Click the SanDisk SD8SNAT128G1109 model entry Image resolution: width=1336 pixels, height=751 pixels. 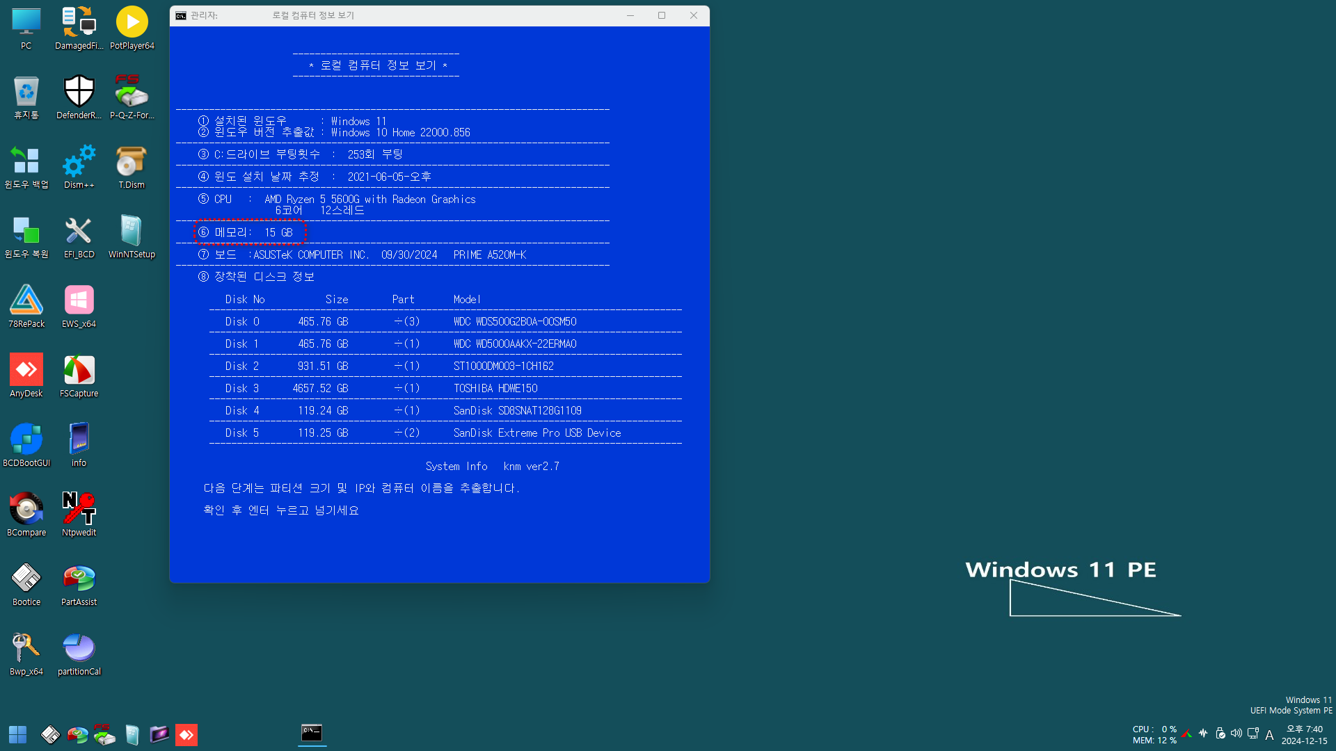pyautogui.click(x=518, y=411)
